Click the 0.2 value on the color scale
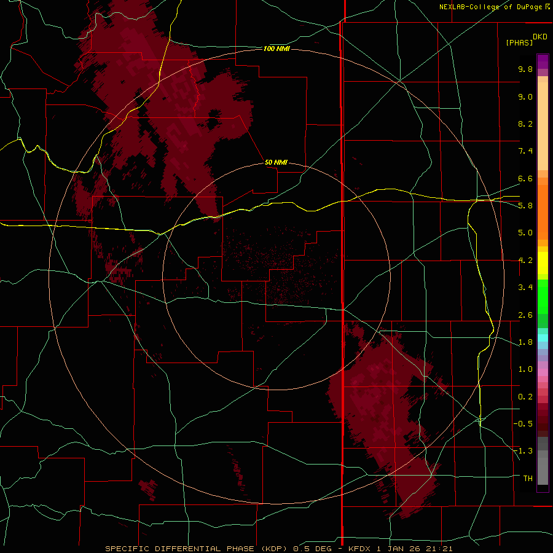553x553 pixels. click(x=525, y=397)
